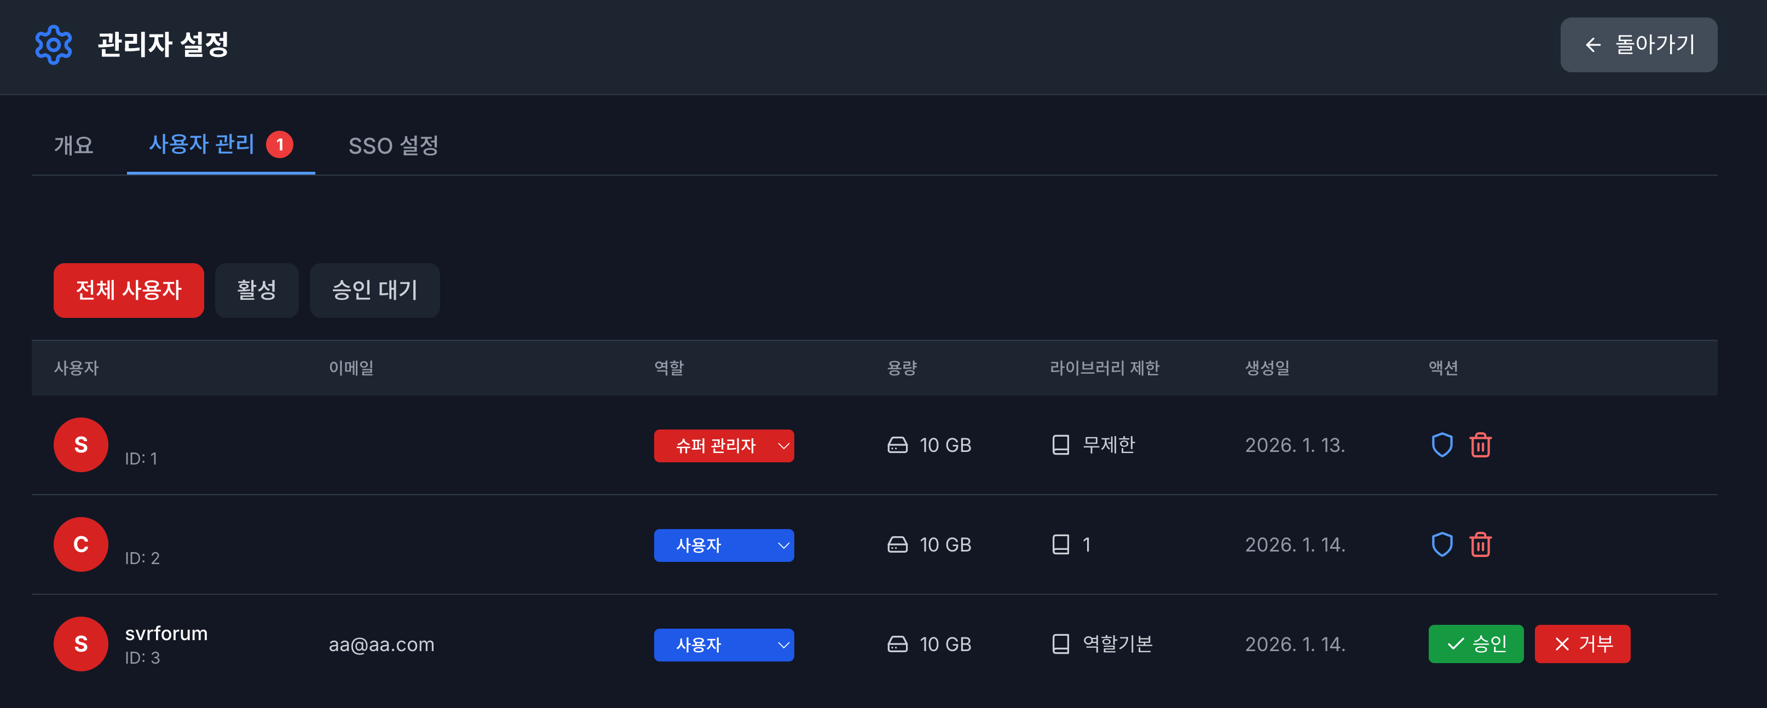Click shield icon for user ID 2
Viewport: 1767px width, 708px height.
point(1442,545)
